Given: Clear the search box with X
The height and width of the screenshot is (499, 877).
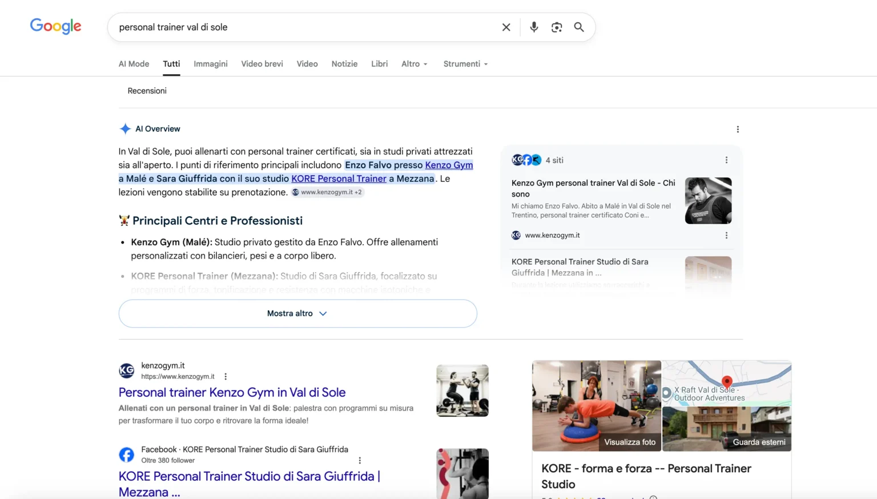Looking at the screenshot, I should point(506,27).
